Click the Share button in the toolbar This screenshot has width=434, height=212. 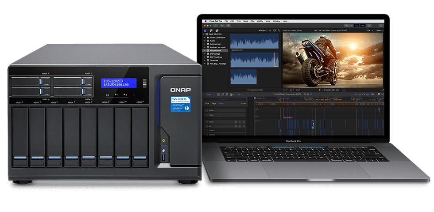point(381,26)
